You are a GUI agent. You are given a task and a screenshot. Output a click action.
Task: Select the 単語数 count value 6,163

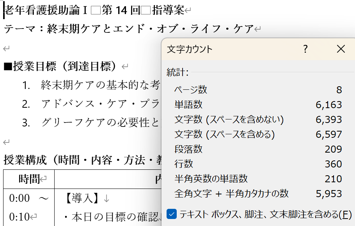[x=329, y=105]
